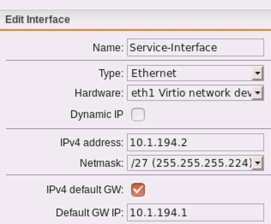Click the Name field containing Service-Interface
The height and width of the screenshot is (224, 271).
(x=195, y=47)
